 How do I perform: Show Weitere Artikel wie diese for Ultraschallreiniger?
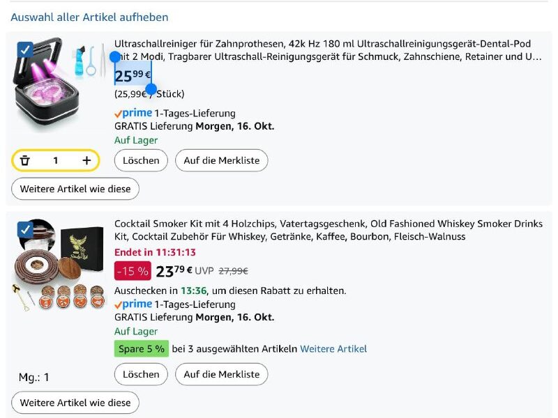[75, 189]
